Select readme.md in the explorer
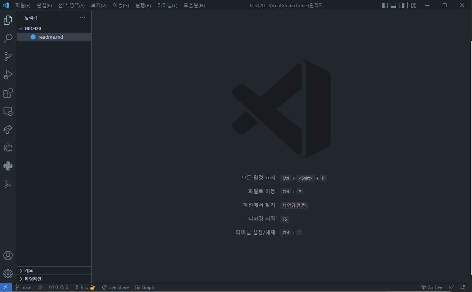The width and height of the screenshot is (472, 292). coord(54,37)
